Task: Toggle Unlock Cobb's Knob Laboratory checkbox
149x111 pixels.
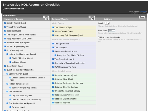Action: click(10, 99)
